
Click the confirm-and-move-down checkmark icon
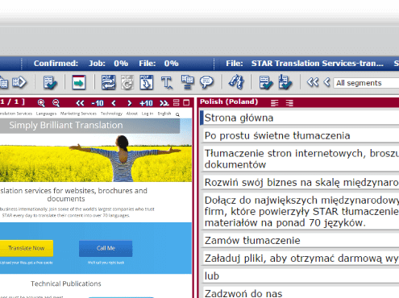click(x=285, y=82)
